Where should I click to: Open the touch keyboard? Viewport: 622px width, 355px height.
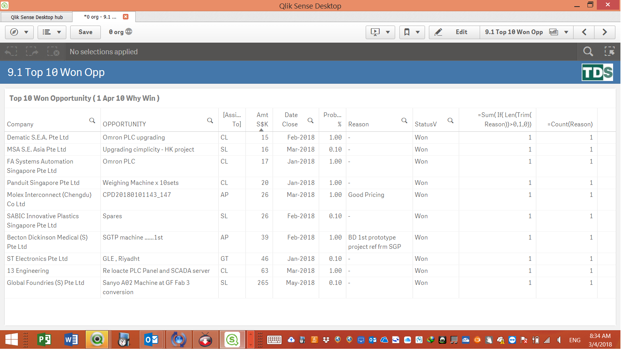pos(274,340)
